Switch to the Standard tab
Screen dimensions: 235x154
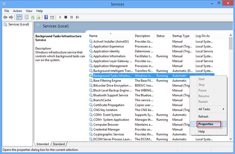[59, 144]
